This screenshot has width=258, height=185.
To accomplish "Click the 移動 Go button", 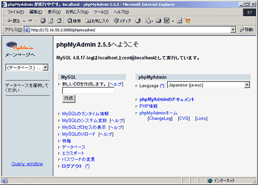I will [x=247, y=30].
